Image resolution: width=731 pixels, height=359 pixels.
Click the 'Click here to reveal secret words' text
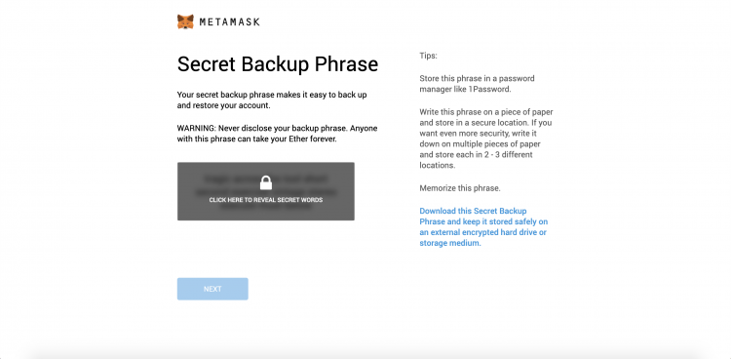(x=266, y=200)
